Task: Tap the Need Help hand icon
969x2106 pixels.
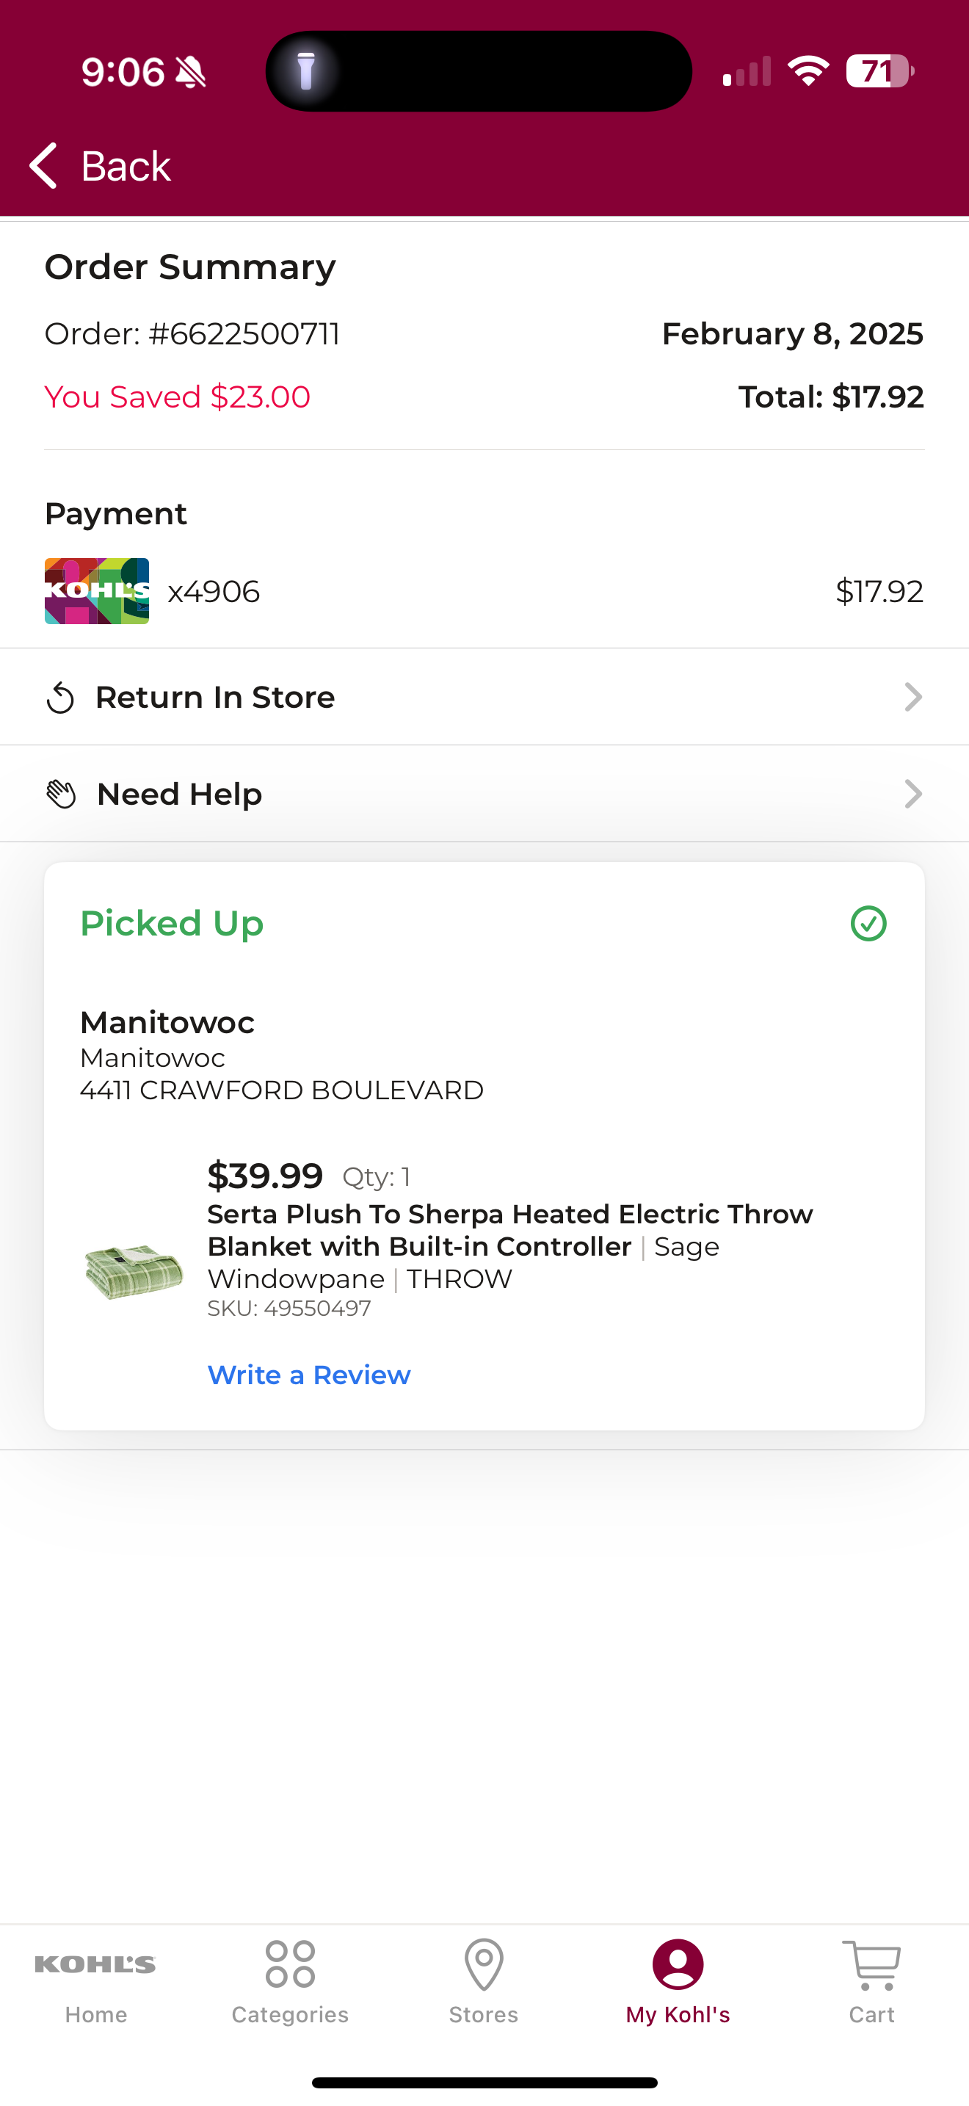Action: coord(61,794)
